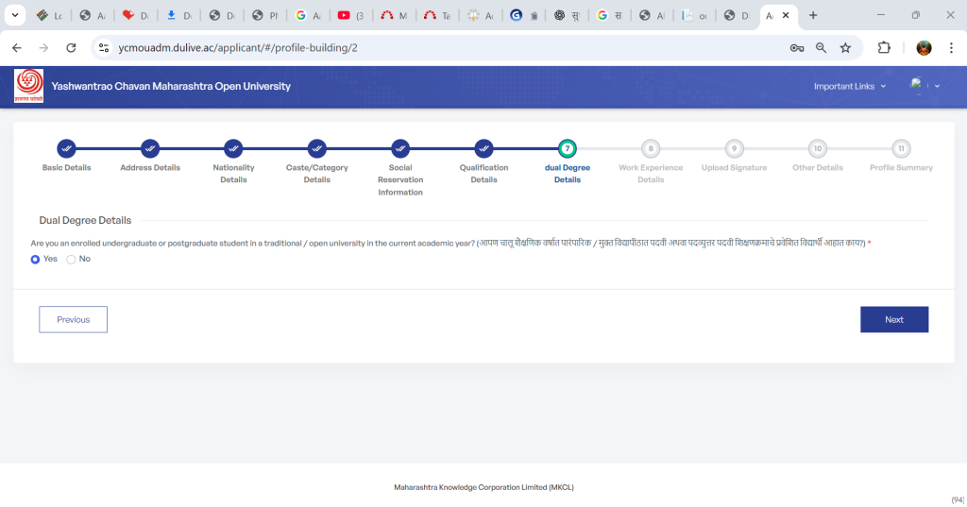Expand the user profile avatar menu
Screen dimensions: 967x507
point(919,86)
